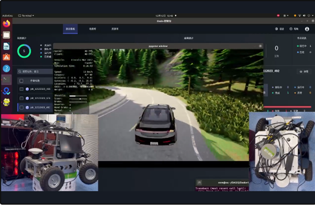Tick the checkbox for the highlighted job _492
Viewport: 315px width, 205px height.
pos(21,108)
